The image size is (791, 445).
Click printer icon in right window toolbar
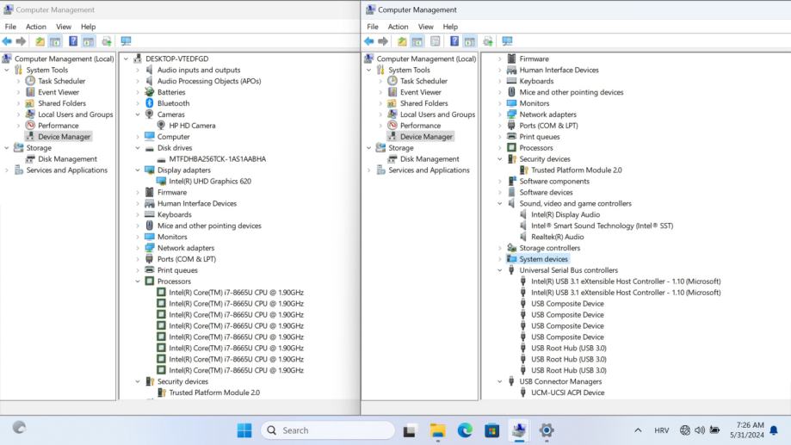pos(488,41)
